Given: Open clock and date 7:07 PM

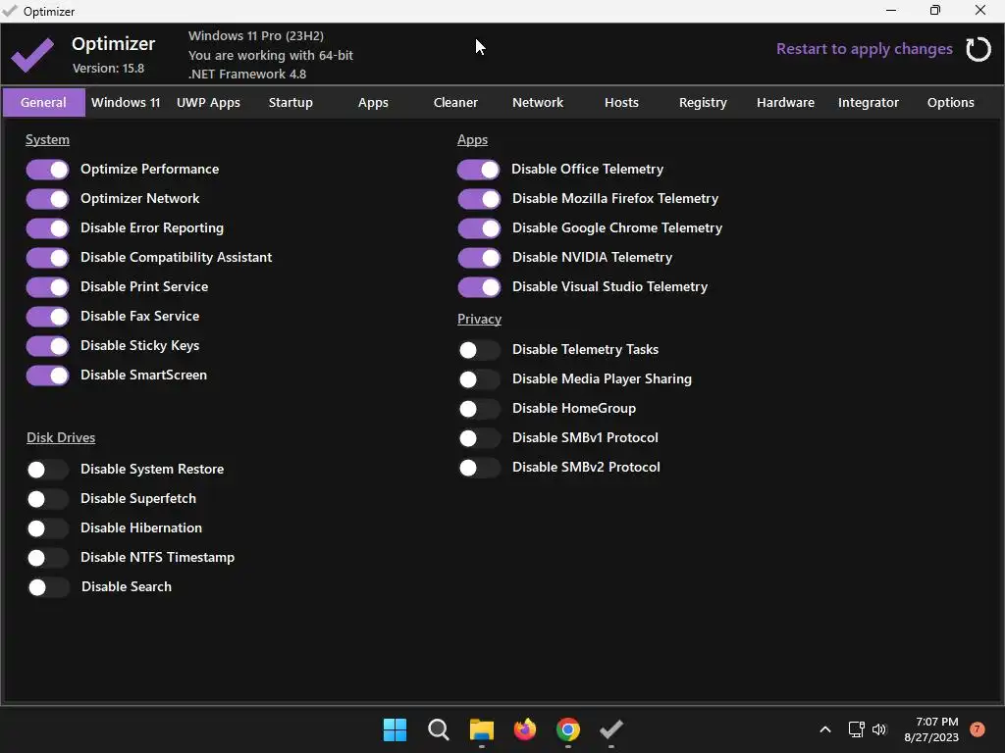Looking at the screenshot, I should coord(931,729).
